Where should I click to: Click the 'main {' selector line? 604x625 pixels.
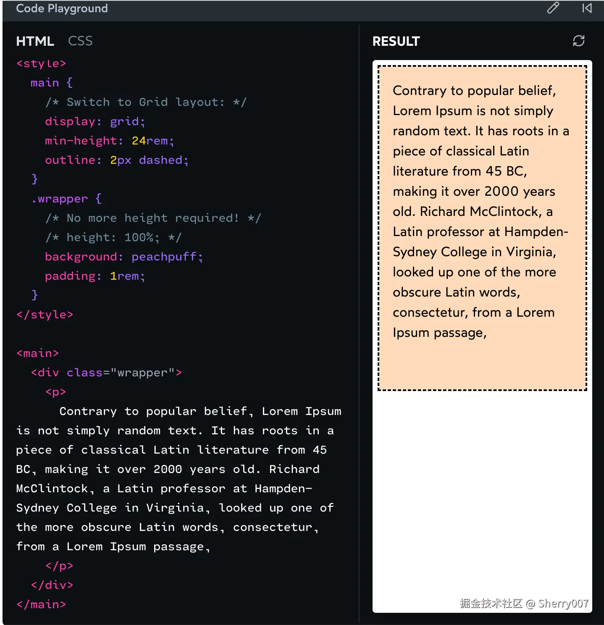tap(52, 83)
